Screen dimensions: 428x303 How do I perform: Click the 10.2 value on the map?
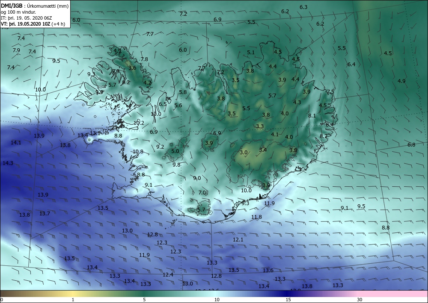139,123
